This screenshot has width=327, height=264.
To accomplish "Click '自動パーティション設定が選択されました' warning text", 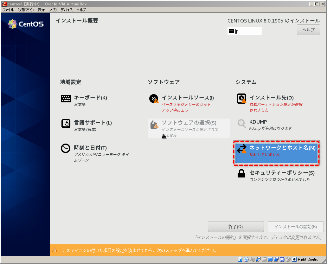I will (276, 107).
